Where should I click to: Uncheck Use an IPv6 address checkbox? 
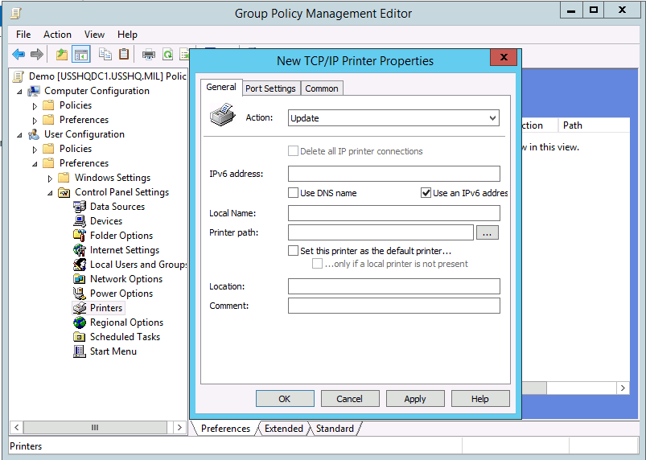(x=426, y=193)
